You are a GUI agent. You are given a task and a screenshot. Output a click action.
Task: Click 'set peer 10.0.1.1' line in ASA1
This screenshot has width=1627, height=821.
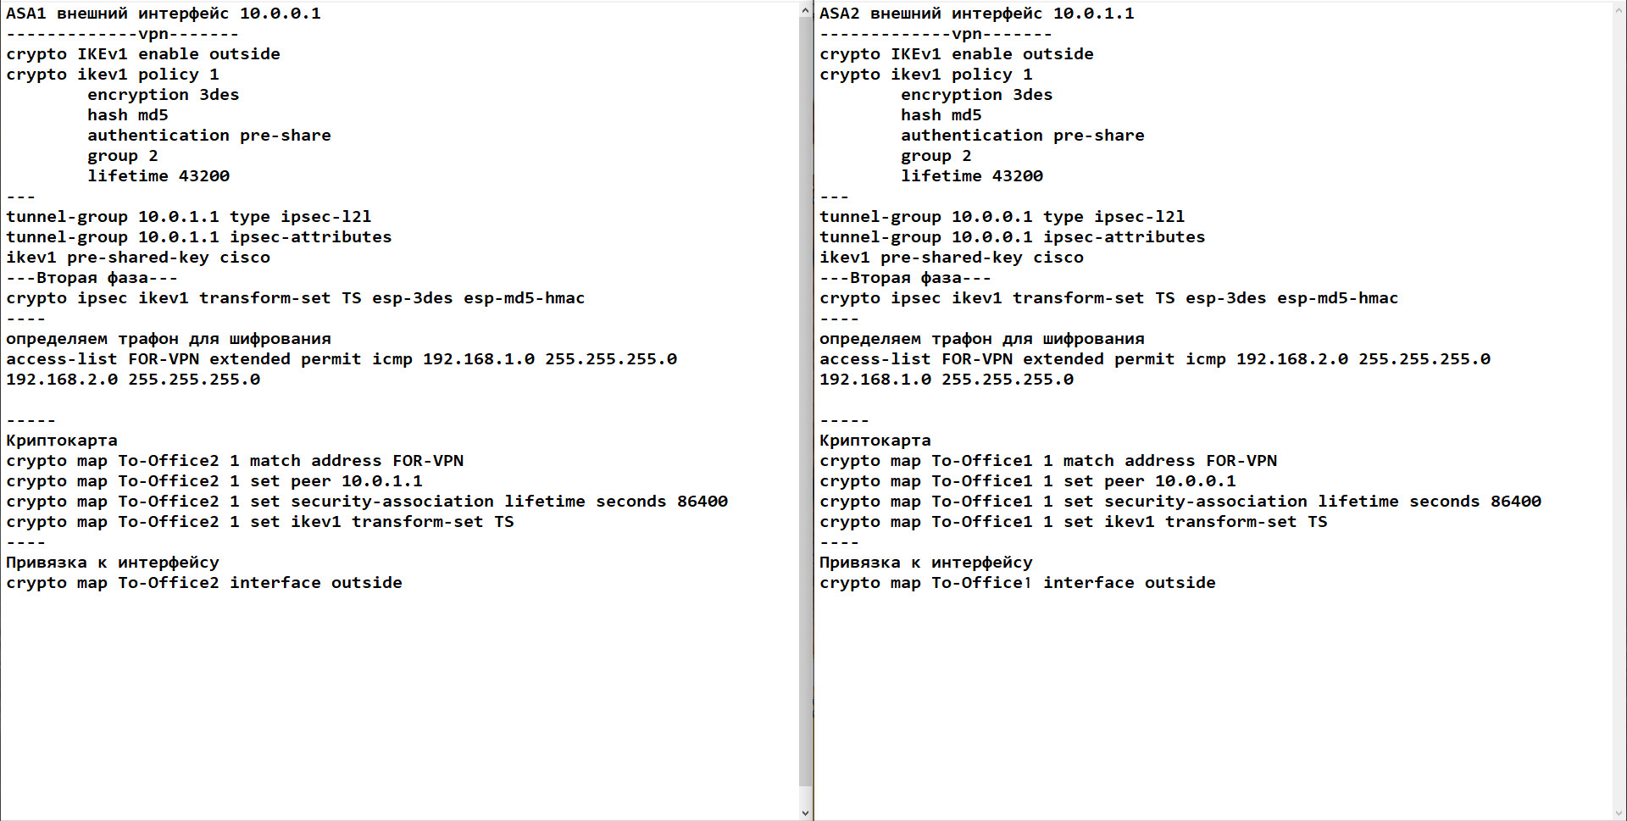tap(214, 481)
